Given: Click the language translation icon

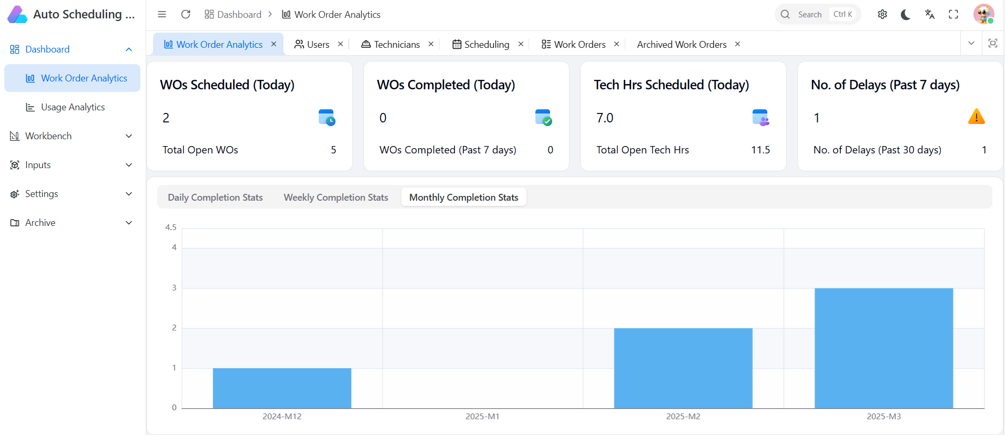Looking at the screenshot, I should pos(930,14).
